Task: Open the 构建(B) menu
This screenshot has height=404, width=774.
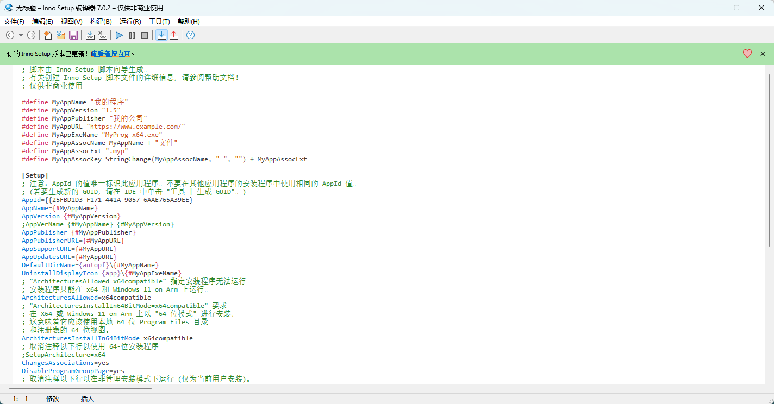Action: [101, 22]
